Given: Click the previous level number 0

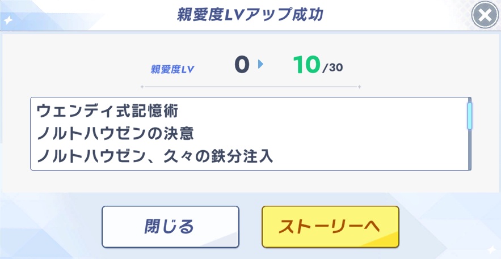Looking at the screenshot, I should 242,65.
